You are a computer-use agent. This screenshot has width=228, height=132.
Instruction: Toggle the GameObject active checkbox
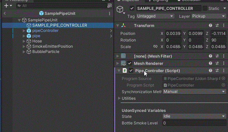(132, 9)
